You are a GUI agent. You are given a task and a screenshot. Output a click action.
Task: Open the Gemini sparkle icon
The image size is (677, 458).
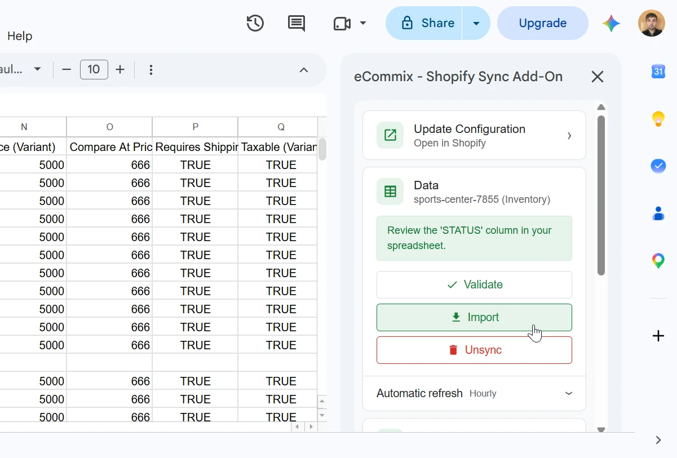pos(611,23)
